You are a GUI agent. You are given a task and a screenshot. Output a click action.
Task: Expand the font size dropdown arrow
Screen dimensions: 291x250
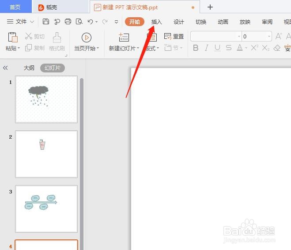pos(269,36)
